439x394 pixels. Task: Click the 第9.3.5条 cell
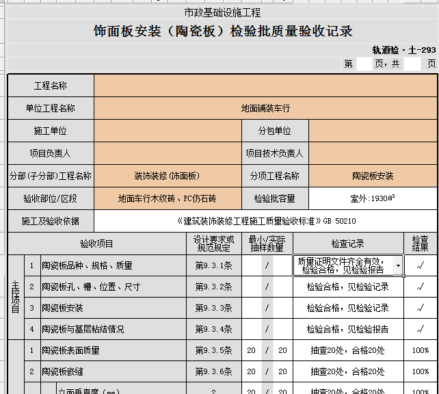click(x=213, y=350)
